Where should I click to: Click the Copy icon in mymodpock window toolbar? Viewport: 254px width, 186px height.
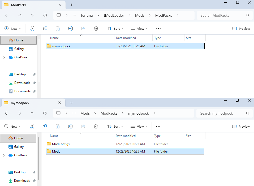(45, 126)
